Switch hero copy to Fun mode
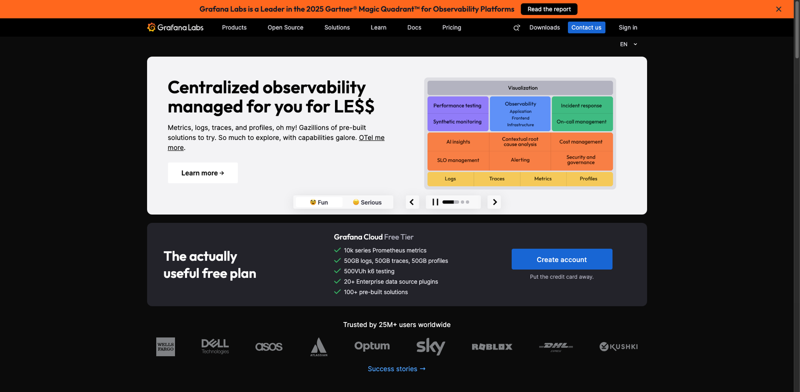Screen dimensions: 800x392 (319, 202)
